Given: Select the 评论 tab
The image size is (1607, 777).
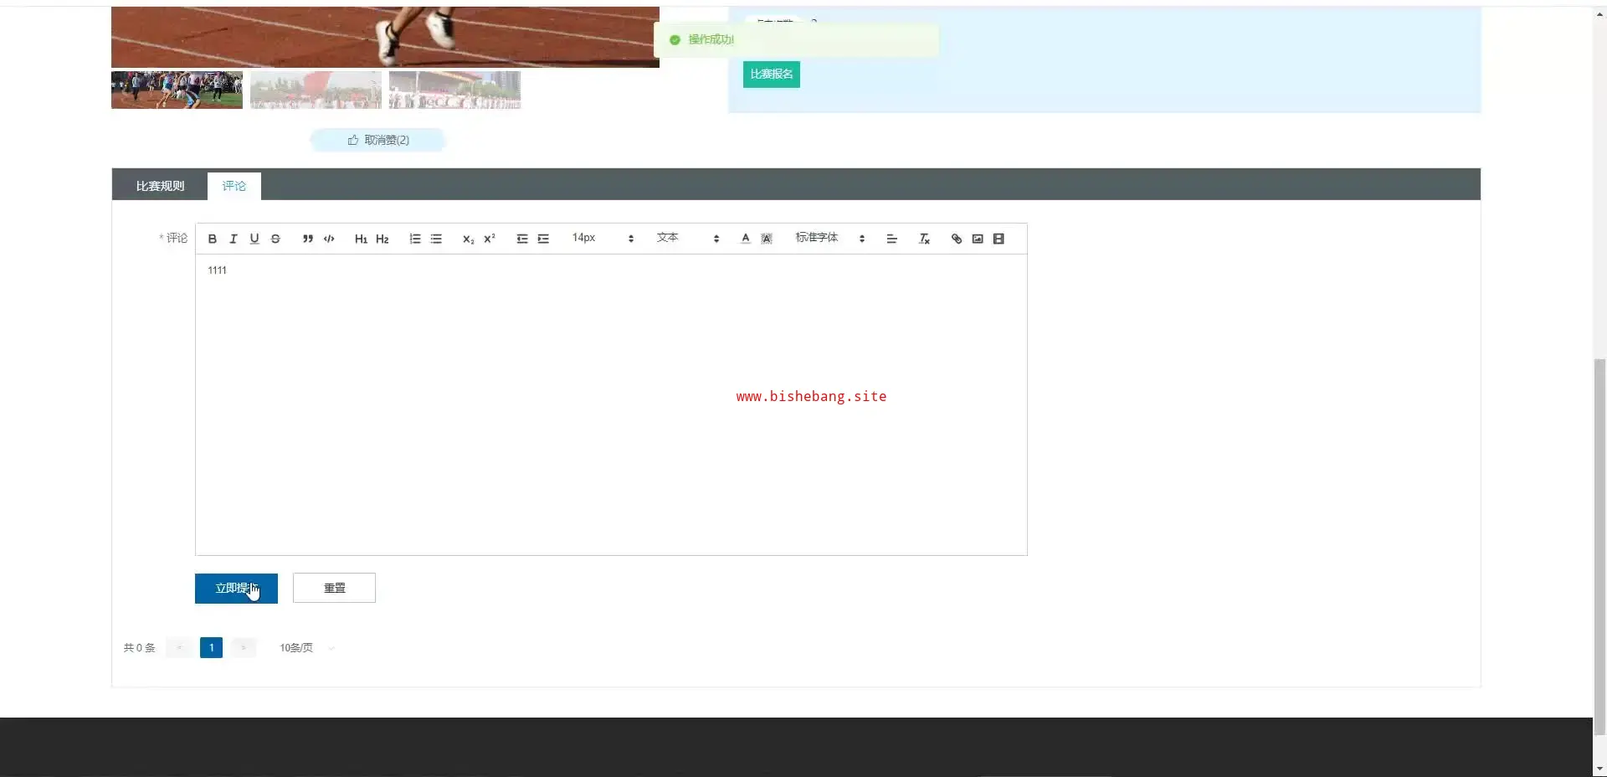Looking at the screenshot, I should (x=234, y=186).
